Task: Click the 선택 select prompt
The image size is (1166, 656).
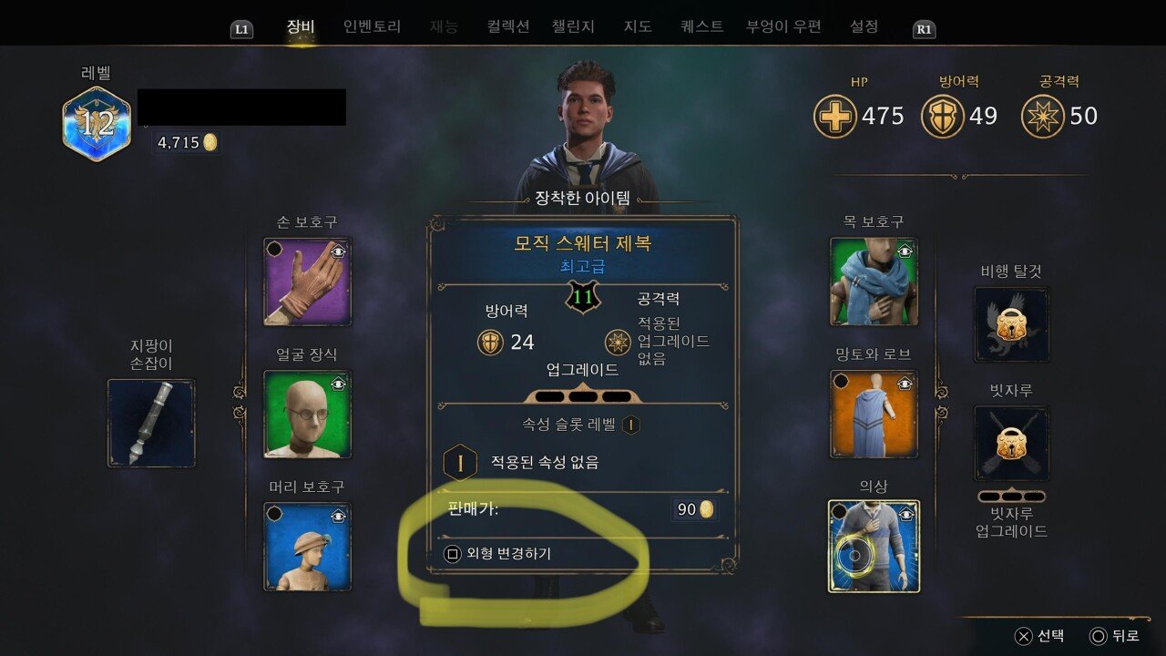Action: click(1039, 636)
